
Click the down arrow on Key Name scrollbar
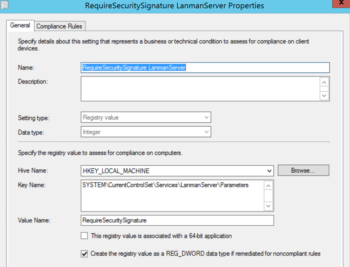(x=268, y=206)
